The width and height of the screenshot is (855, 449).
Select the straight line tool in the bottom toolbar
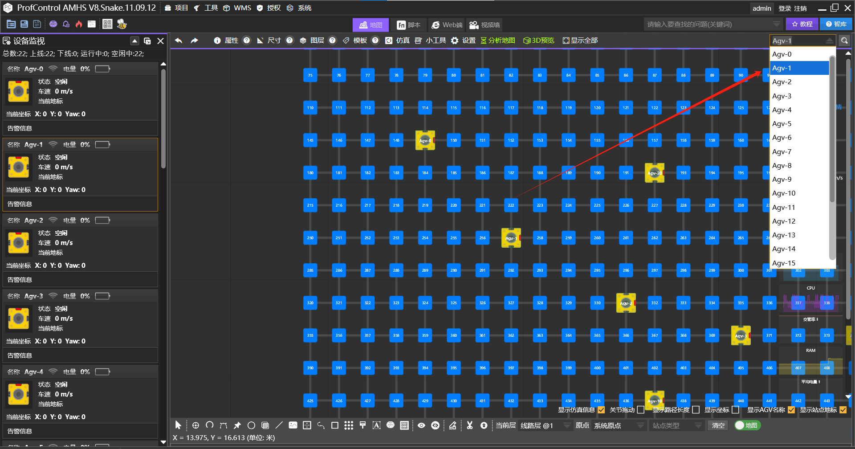(279, 425)
